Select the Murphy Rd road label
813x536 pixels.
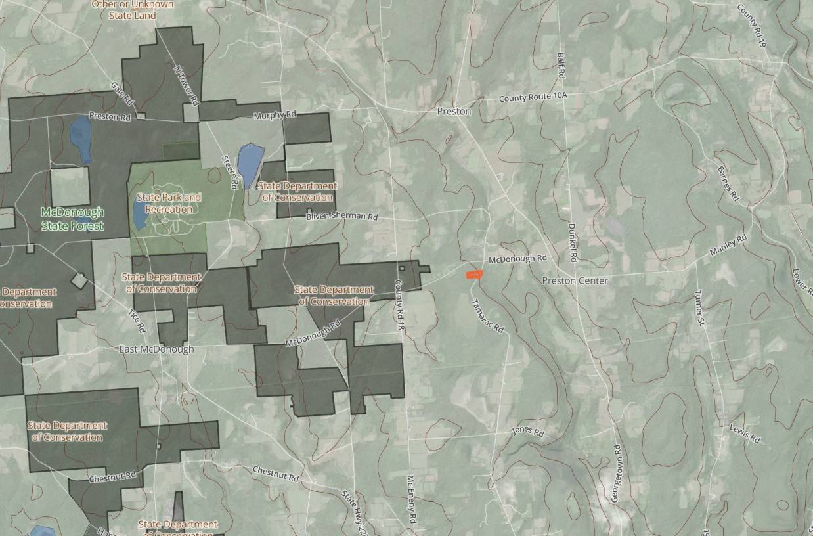click(275, 115)
